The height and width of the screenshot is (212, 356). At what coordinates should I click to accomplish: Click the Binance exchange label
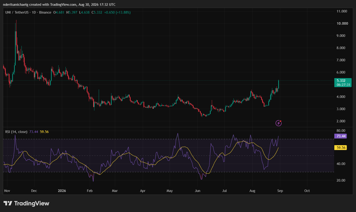[45, 12]
